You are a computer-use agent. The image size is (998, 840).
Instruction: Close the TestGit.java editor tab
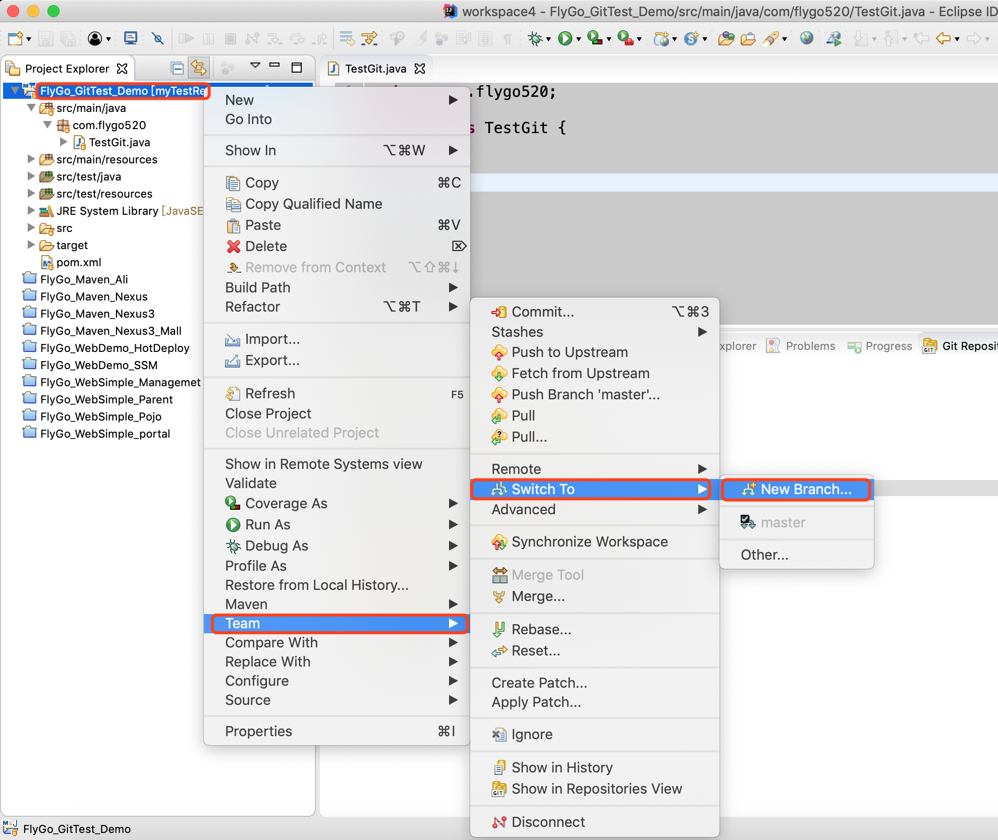click(420, 69)
